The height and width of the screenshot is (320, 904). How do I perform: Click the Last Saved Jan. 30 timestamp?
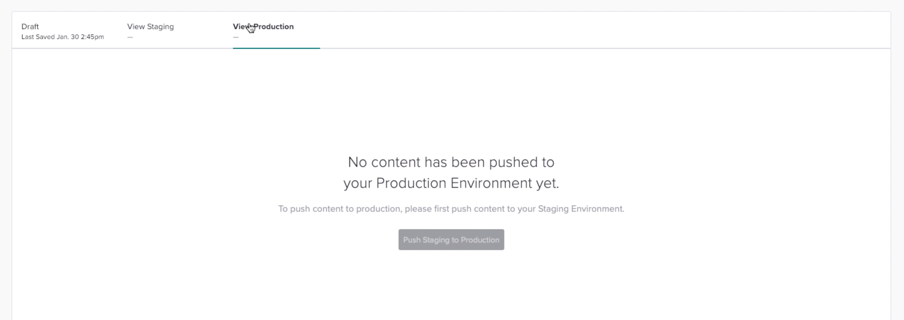pyautogui.click(x=62, y=37)
